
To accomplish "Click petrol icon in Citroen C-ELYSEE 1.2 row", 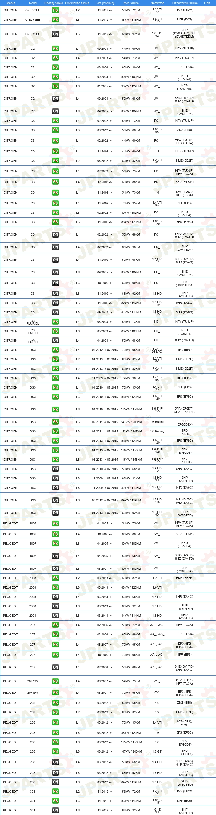I will 55,10.
